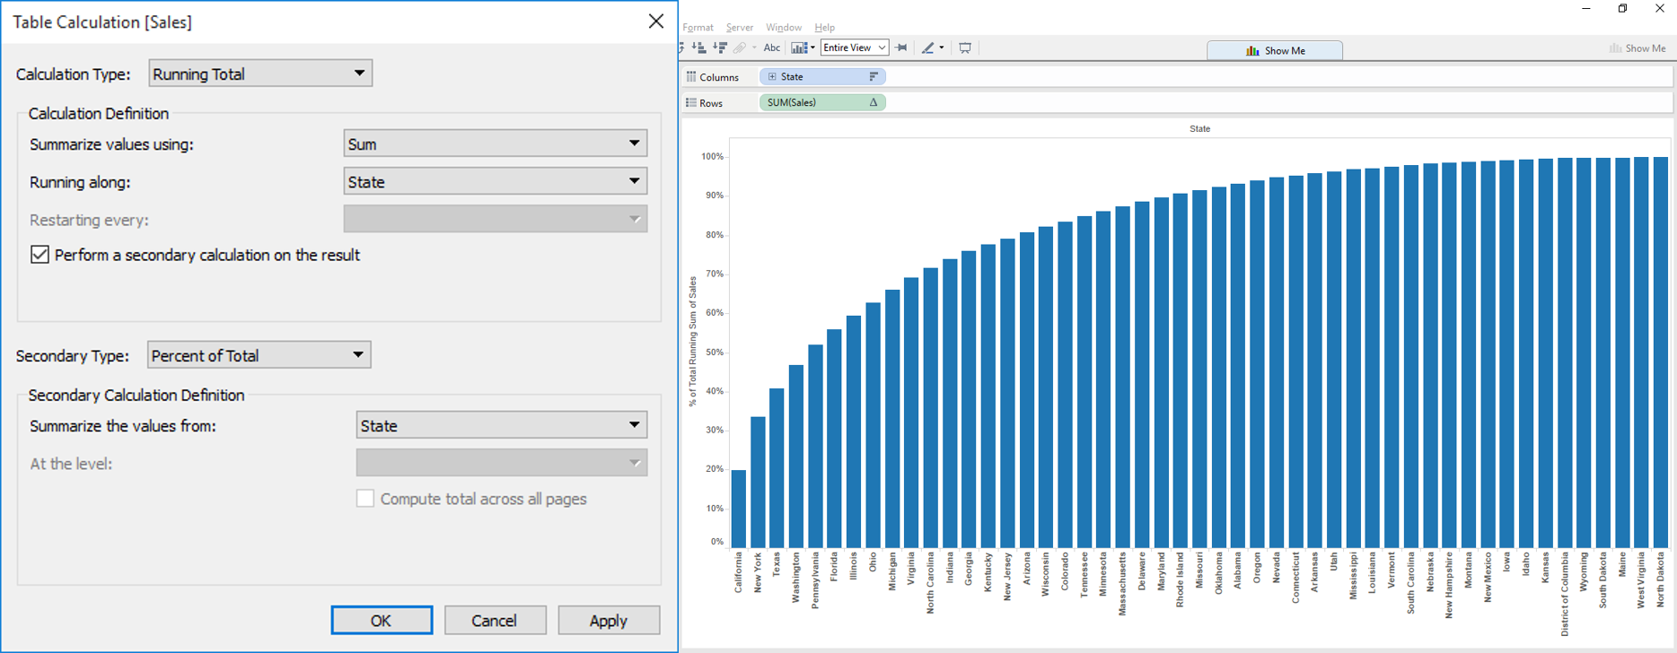Screen dimensions: 1677x653
Task: Expand the Secondary Type dropdown
Action: (x=259, y=355)
